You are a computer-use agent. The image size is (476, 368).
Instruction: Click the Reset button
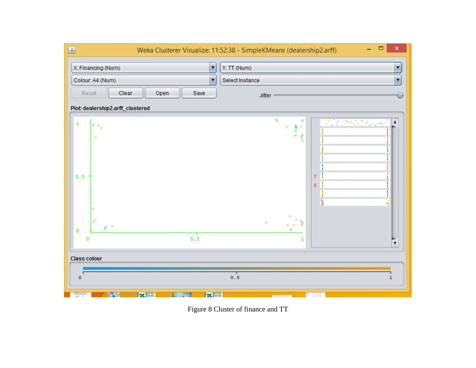pyautogui.click(x=89, y=93)
